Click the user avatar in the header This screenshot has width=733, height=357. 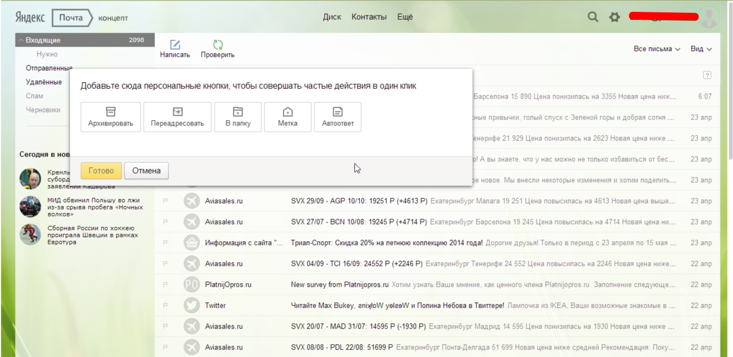[710, 17]
